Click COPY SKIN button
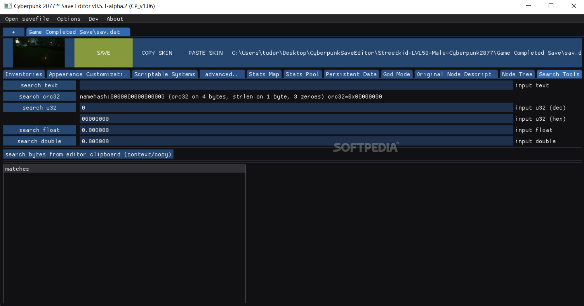This screenshot has height=306, width=584. 157,53
